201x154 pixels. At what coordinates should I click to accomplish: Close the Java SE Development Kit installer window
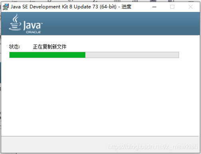pyautogui.click(x=191, y=7)
